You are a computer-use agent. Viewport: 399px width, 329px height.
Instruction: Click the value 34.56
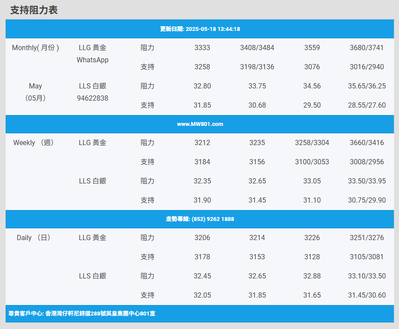coord(312,86)
